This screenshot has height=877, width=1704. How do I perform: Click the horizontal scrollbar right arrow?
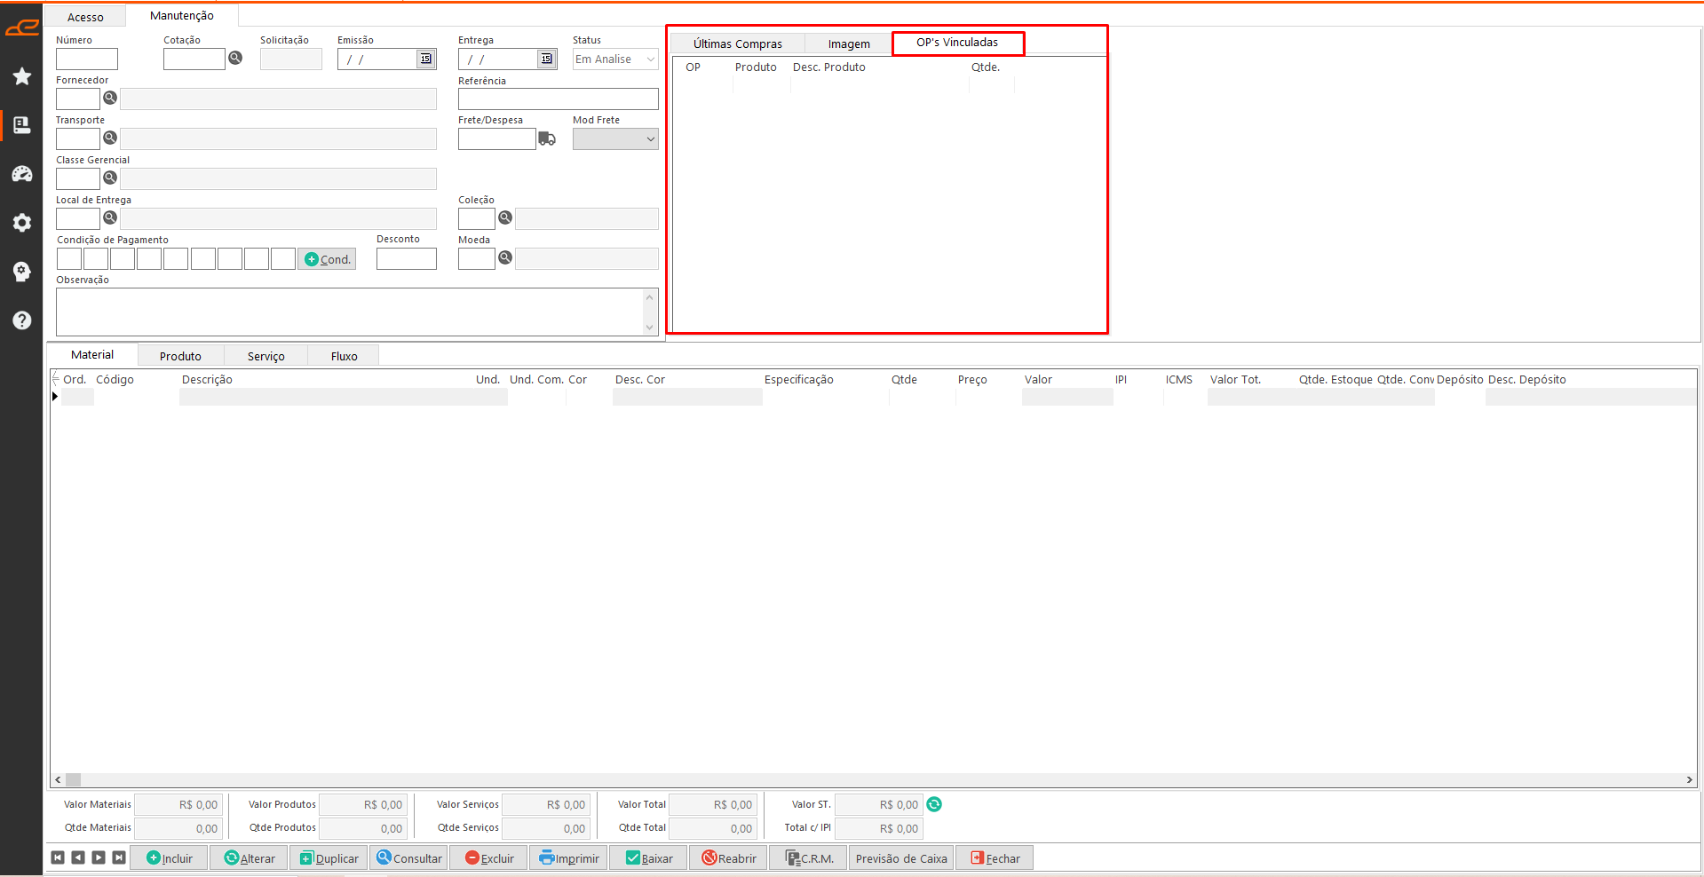point(1689,779)
